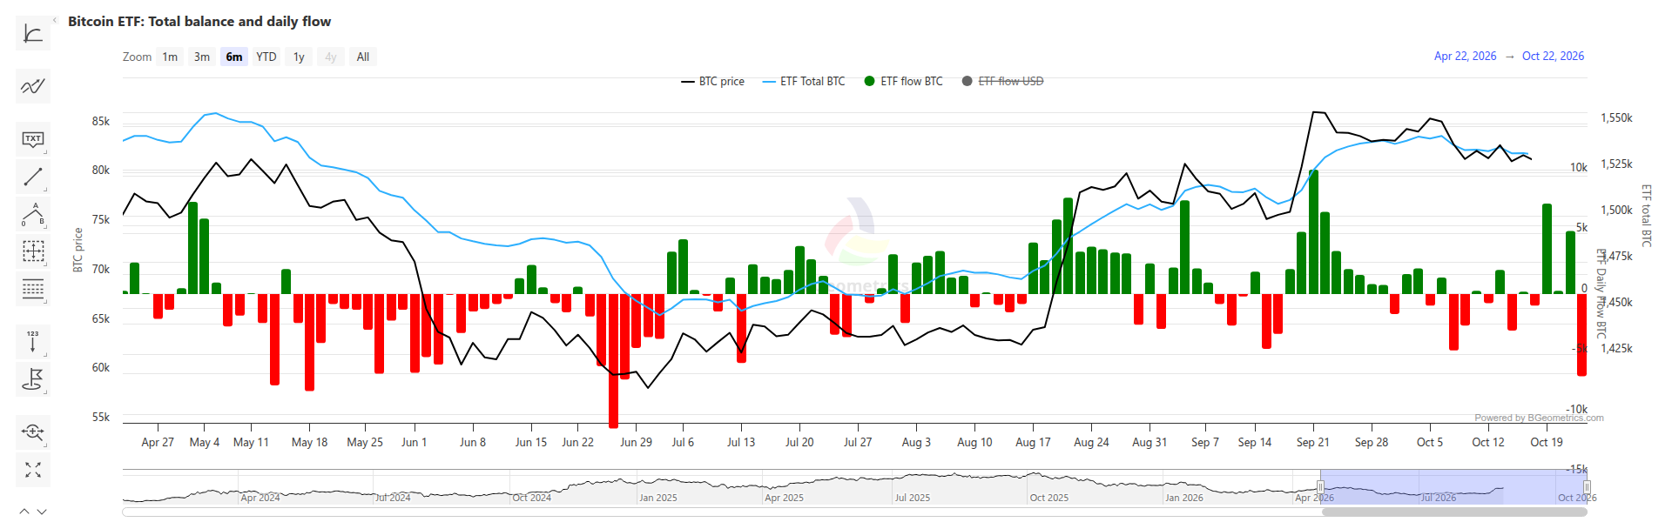Click the 1,425k ETF total axis label
This screenshot has width=1672, height=522.
coord(1616,348)
